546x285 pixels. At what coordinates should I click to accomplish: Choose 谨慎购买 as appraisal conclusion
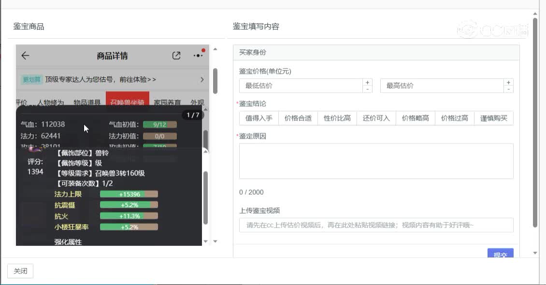pyautogui.click(x=494, y=118)
